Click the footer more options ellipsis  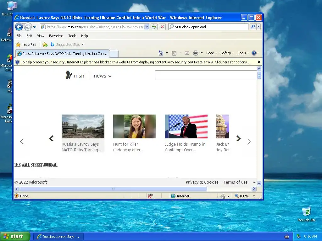point(254,182)
